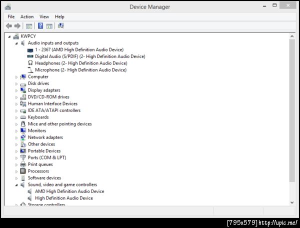The height and width of the screenshot is (228, 300).
Task: Open the File menu
Action: click(11, 17)
